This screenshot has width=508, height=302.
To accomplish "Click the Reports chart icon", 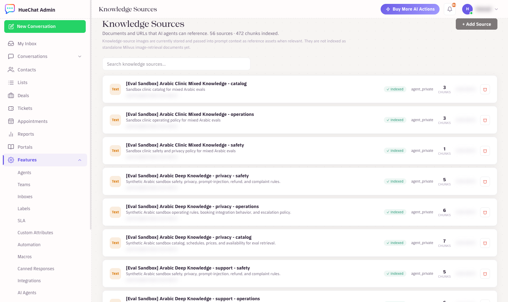I will pos(11,134).
